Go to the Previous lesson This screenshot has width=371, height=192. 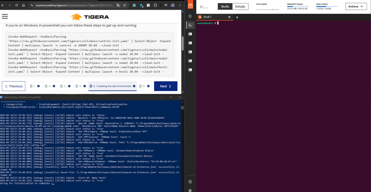tap(14, 86)
